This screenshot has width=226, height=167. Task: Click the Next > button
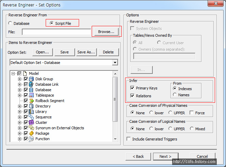tap(166, 156)
